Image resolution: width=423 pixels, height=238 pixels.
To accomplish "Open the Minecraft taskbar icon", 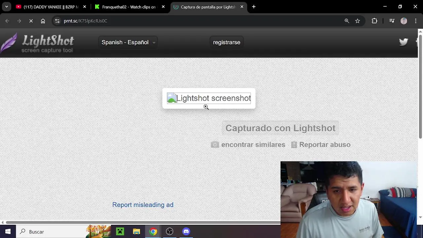I will 120,232.
